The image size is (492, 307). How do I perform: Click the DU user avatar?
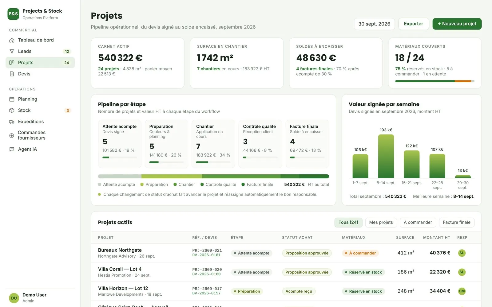14,298
